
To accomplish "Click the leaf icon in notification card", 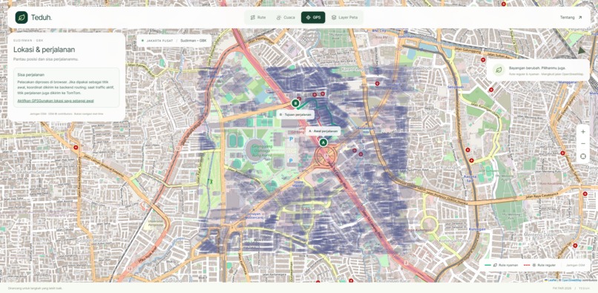I will [x=498, y=70].
